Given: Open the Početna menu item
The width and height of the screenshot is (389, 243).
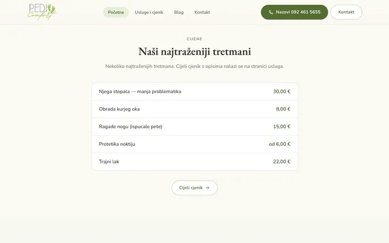Looking at the screenshot, I should click(x=116, y=12).
